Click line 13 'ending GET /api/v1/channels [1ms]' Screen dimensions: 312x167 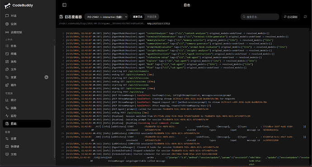point(110,74)
